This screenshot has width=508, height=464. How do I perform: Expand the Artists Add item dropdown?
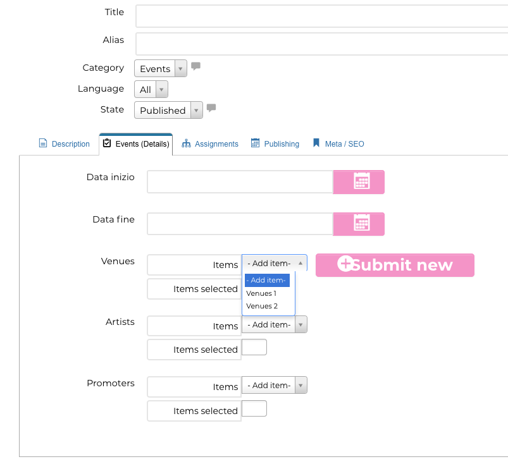pos(275,324)
